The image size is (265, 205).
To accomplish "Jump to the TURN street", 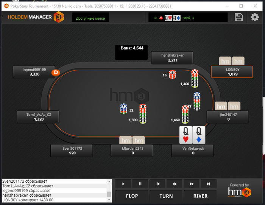I will point(166,196).
